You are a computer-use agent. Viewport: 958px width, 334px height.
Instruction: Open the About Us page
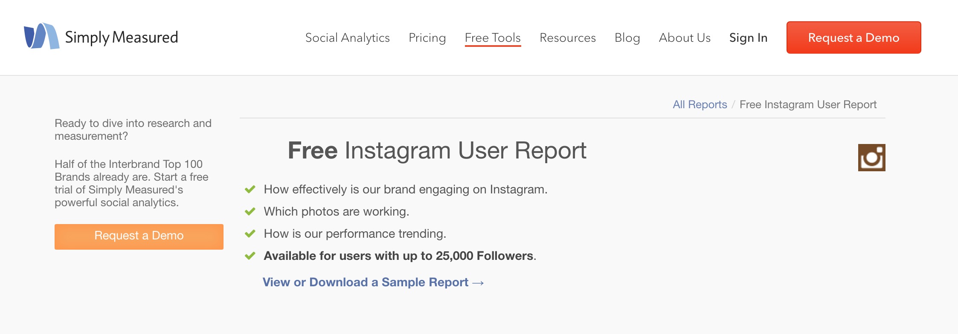[x=685, y=38]
